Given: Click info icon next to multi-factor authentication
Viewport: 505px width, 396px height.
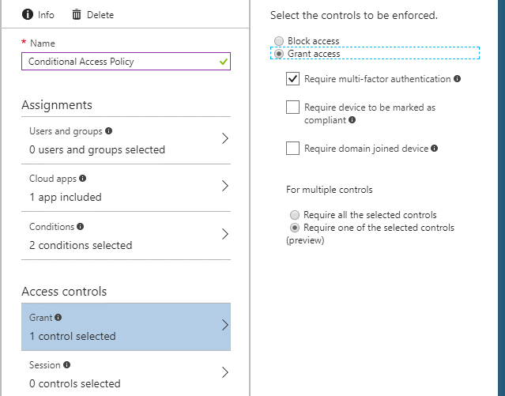Looking at the screenshot, I should pos(458,79).
